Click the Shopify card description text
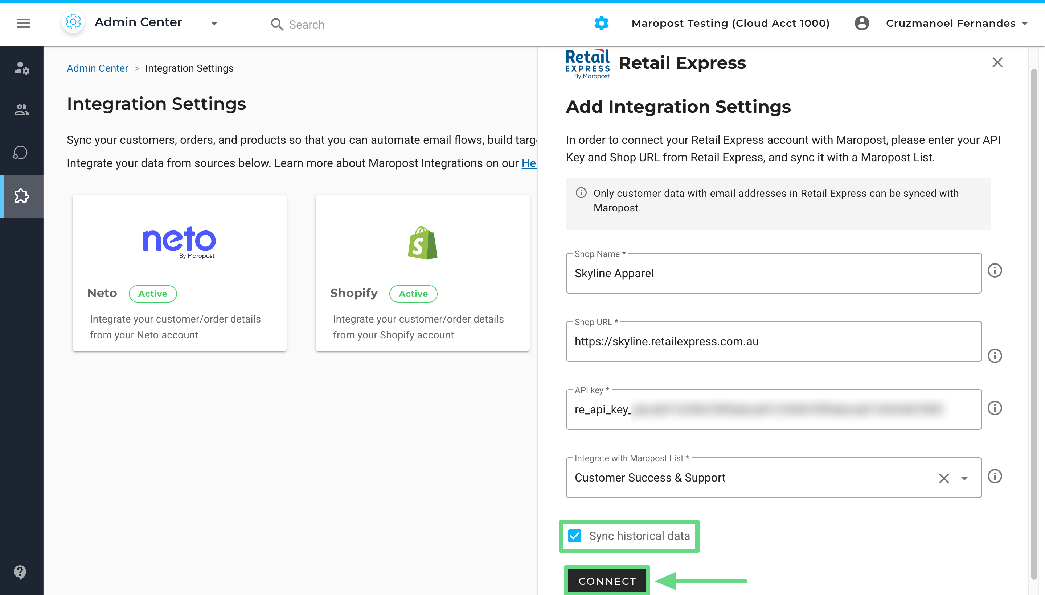Viewport: 1045px width, 595px height. click(418, 326)
